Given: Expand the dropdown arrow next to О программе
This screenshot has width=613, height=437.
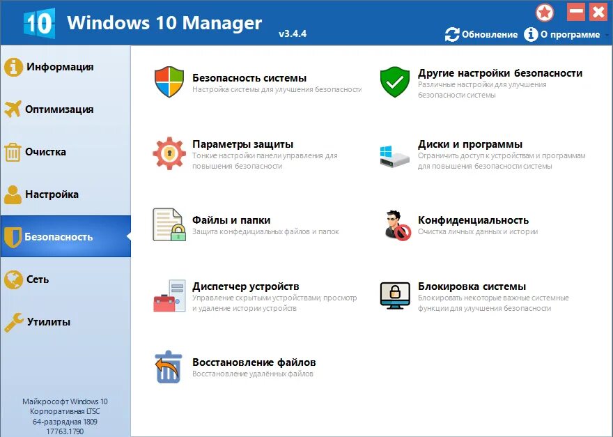Looking at the screenshot, I should pos(607,35).
